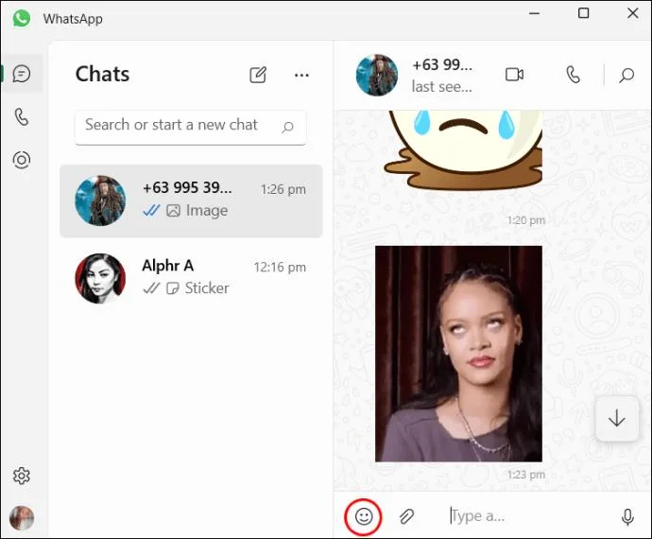Click the Type a message field
Image resolution: width=652 pixels, height=539 pixels.
coord(528,516)
